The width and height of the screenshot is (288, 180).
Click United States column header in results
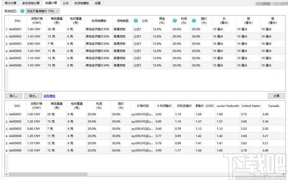pos(251,106)
